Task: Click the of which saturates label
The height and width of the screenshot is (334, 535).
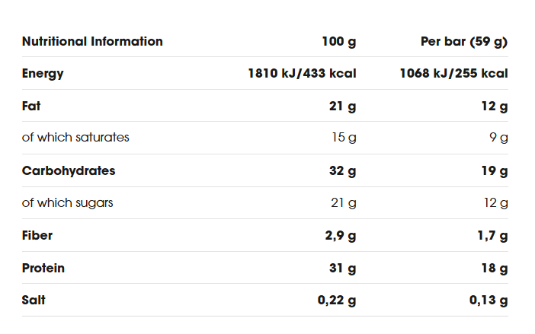Action: click(75, 137)
